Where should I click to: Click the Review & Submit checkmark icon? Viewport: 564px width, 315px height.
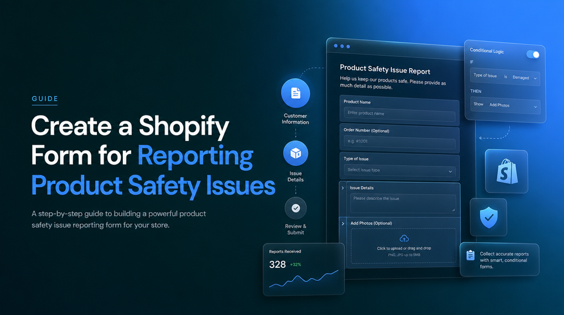coord(296,208)
